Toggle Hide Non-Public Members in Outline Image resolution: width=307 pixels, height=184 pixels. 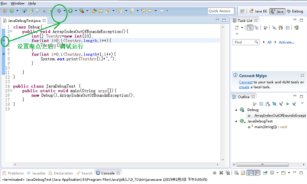pos(287,104)
